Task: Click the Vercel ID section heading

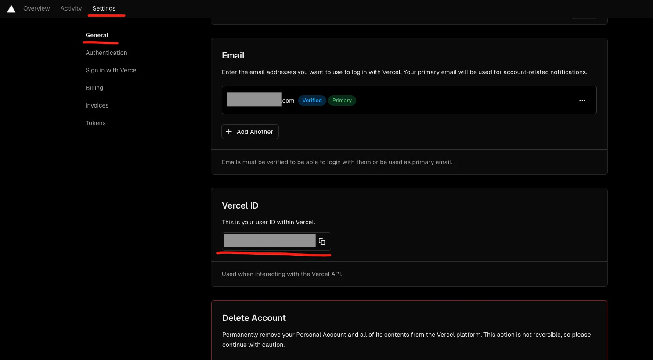Action: [x=240, y=205]
